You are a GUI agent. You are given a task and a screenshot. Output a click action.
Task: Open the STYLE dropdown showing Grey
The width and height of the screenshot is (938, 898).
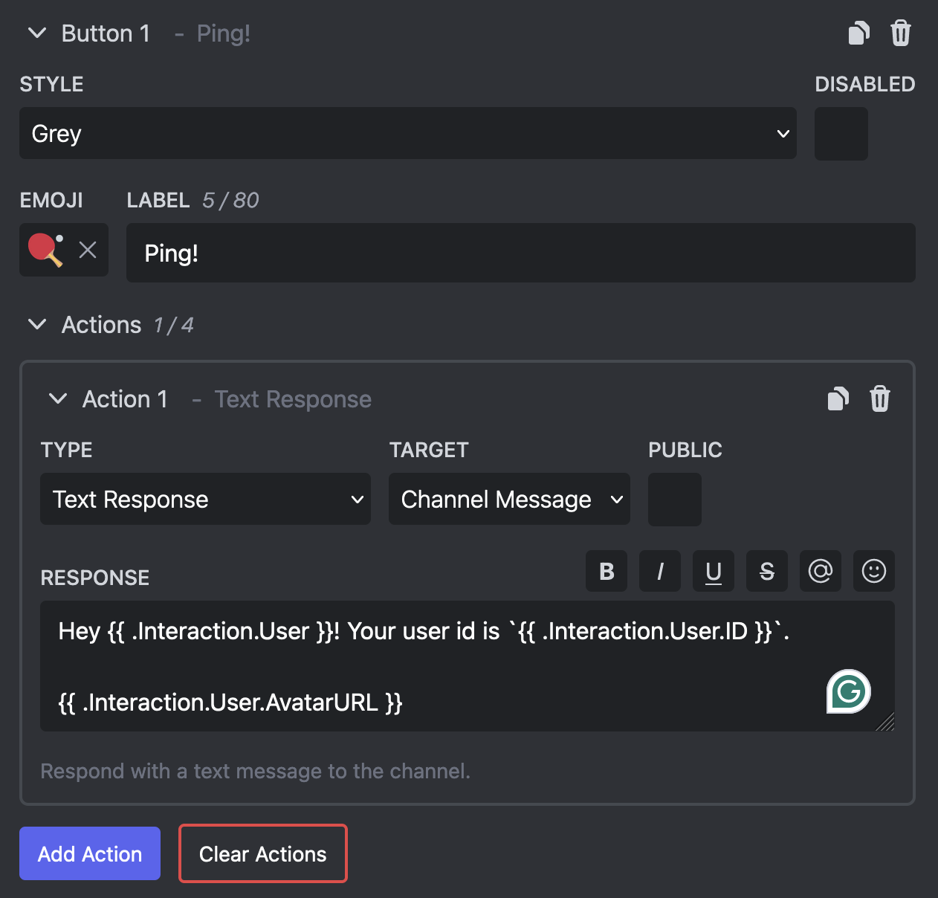point(407,134)
